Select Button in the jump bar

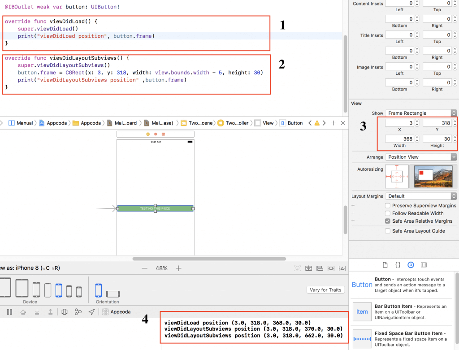coord(291,122)
